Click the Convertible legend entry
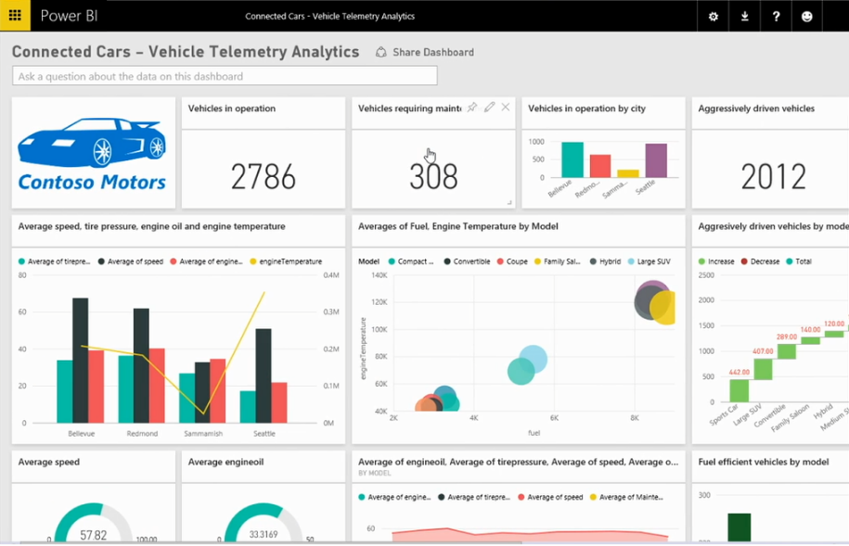Screen dimensions: 849x546 coord(467,261)
